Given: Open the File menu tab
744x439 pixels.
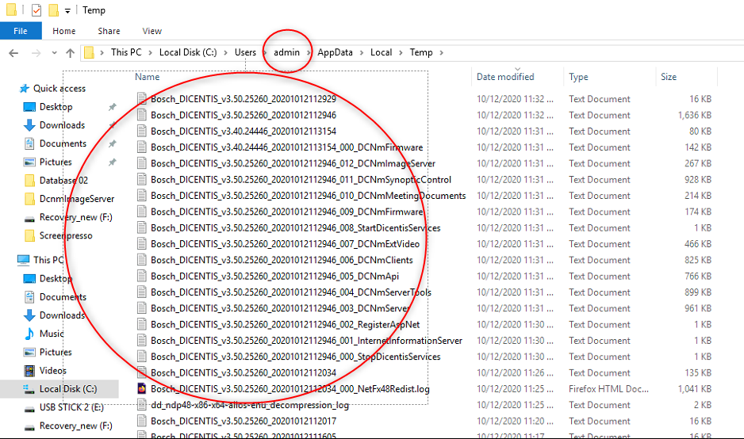Looking at the screenshot, I should click(21, 31).
